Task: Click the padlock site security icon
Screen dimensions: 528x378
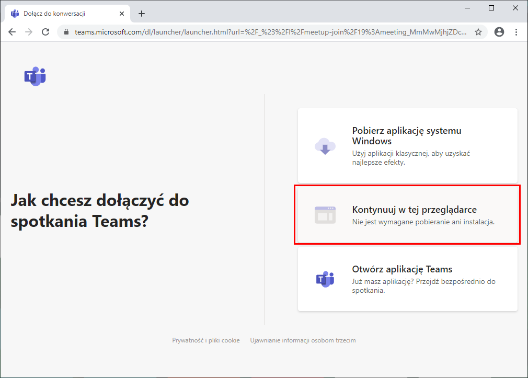Action: tap(66, 32)
